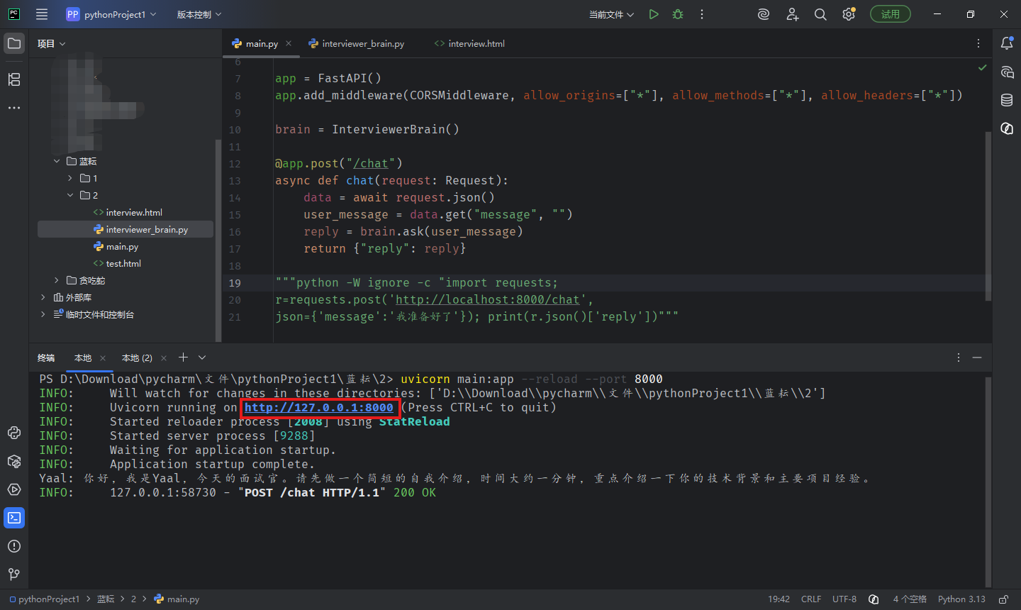Click the 试用 trial button

point(891,14)
